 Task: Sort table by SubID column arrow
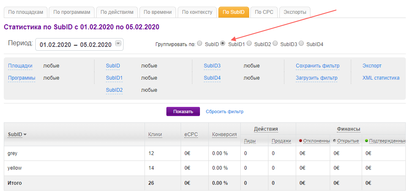point(25,135)
